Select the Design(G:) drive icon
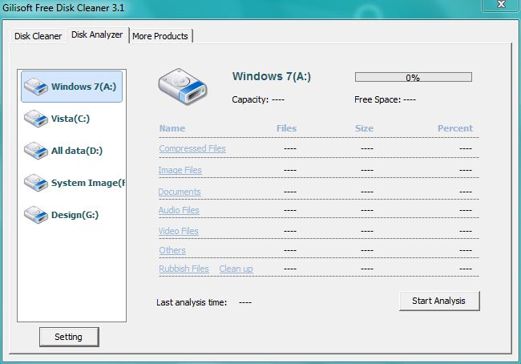The height and width of the screenshot is (364, 521). coord(35,215)
